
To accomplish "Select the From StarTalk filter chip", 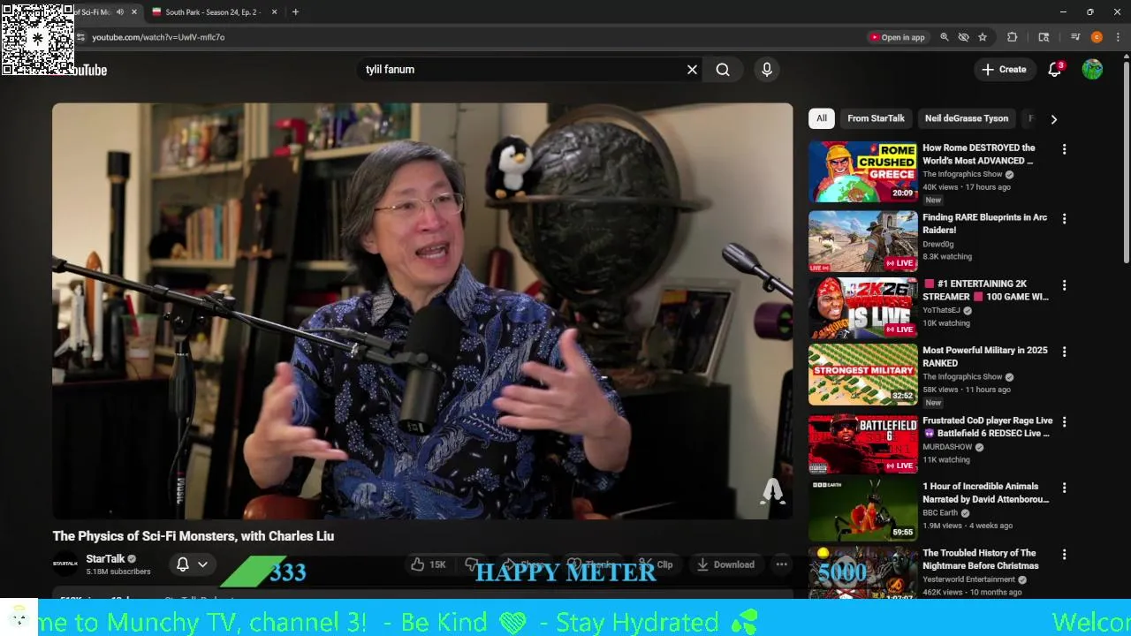I will coord(876,118).
